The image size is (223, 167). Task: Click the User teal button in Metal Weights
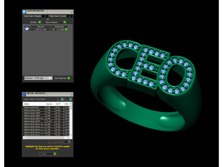pyautogui.click(x=70, y=99)
